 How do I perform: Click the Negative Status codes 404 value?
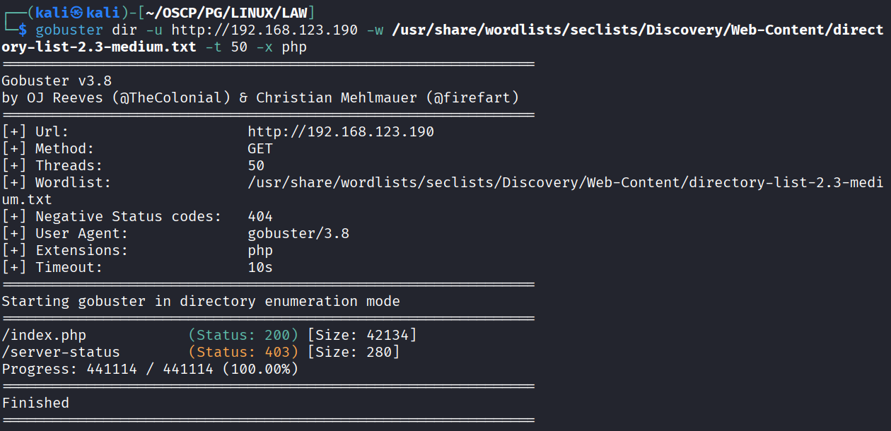pyautogui.click(x=260, y=216)
